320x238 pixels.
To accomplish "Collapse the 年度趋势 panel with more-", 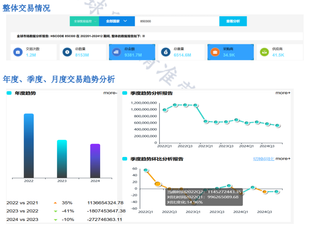I will pos(110,93).
